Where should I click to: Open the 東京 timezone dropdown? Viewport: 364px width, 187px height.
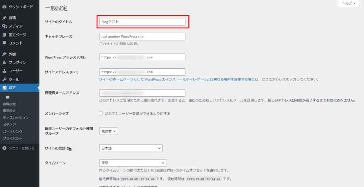pyautogui.click(x=133, y=163)
